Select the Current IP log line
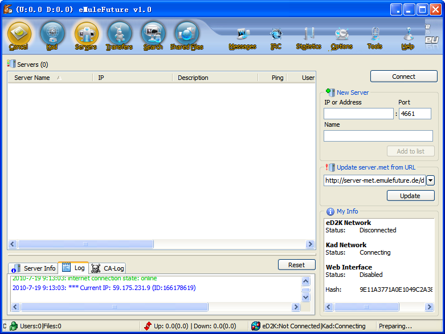Viewport: 445px width, 334px height. click(104, 288)
